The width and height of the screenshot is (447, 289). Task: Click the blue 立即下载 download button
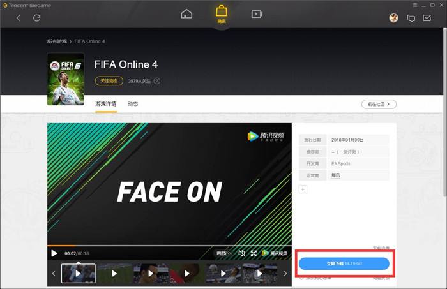pos(344,263)
